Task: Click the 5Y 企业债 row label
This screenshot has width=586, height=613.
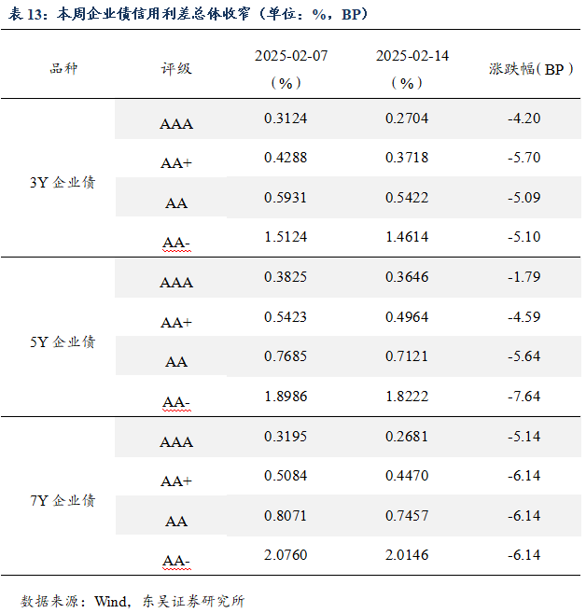Action: (63, 342)
